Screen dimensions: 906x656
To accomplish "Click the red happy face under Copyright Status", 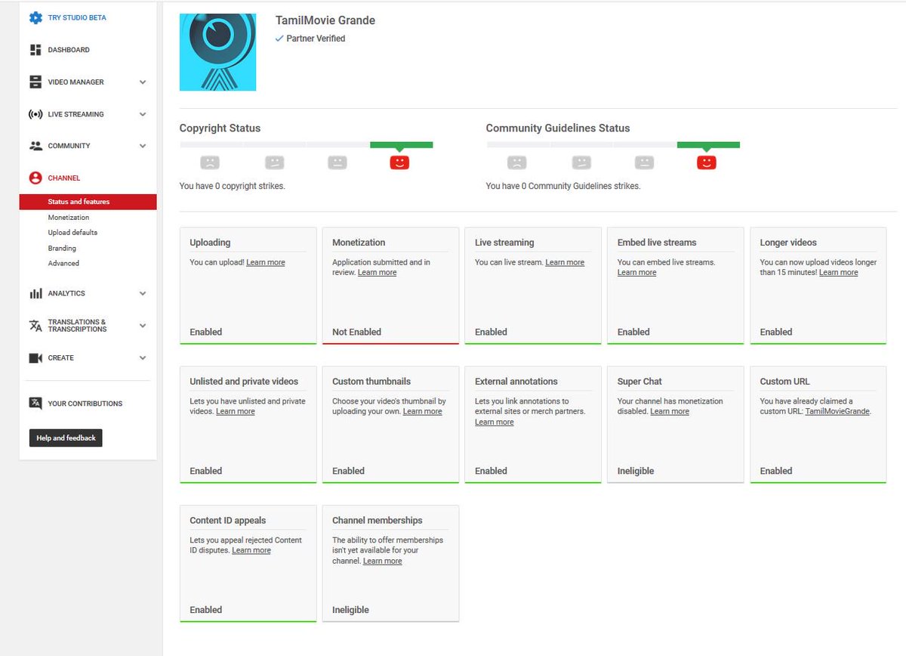I will point(399,162).
